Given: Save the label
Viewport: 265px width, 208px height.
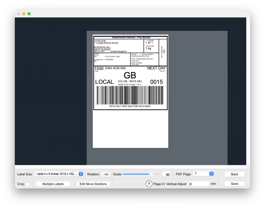Looking at the screenshot, I should click(x=234, y=184).
